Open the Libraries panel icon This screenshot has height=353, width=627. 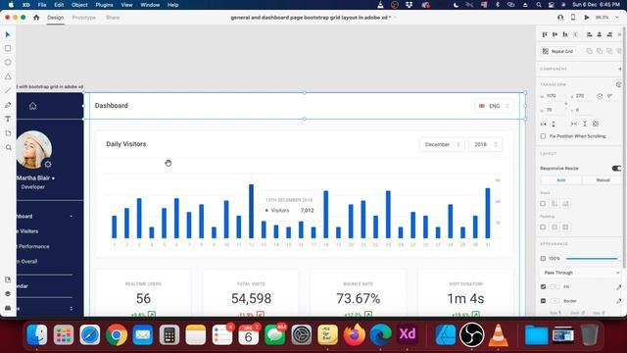pos(8,279)
